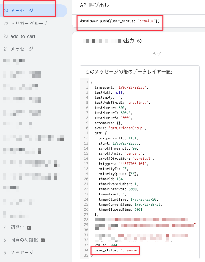This screenshot has width=205, height=262.
Task: Click the code icon beside 同意の初期化
Action: (43, 240)
